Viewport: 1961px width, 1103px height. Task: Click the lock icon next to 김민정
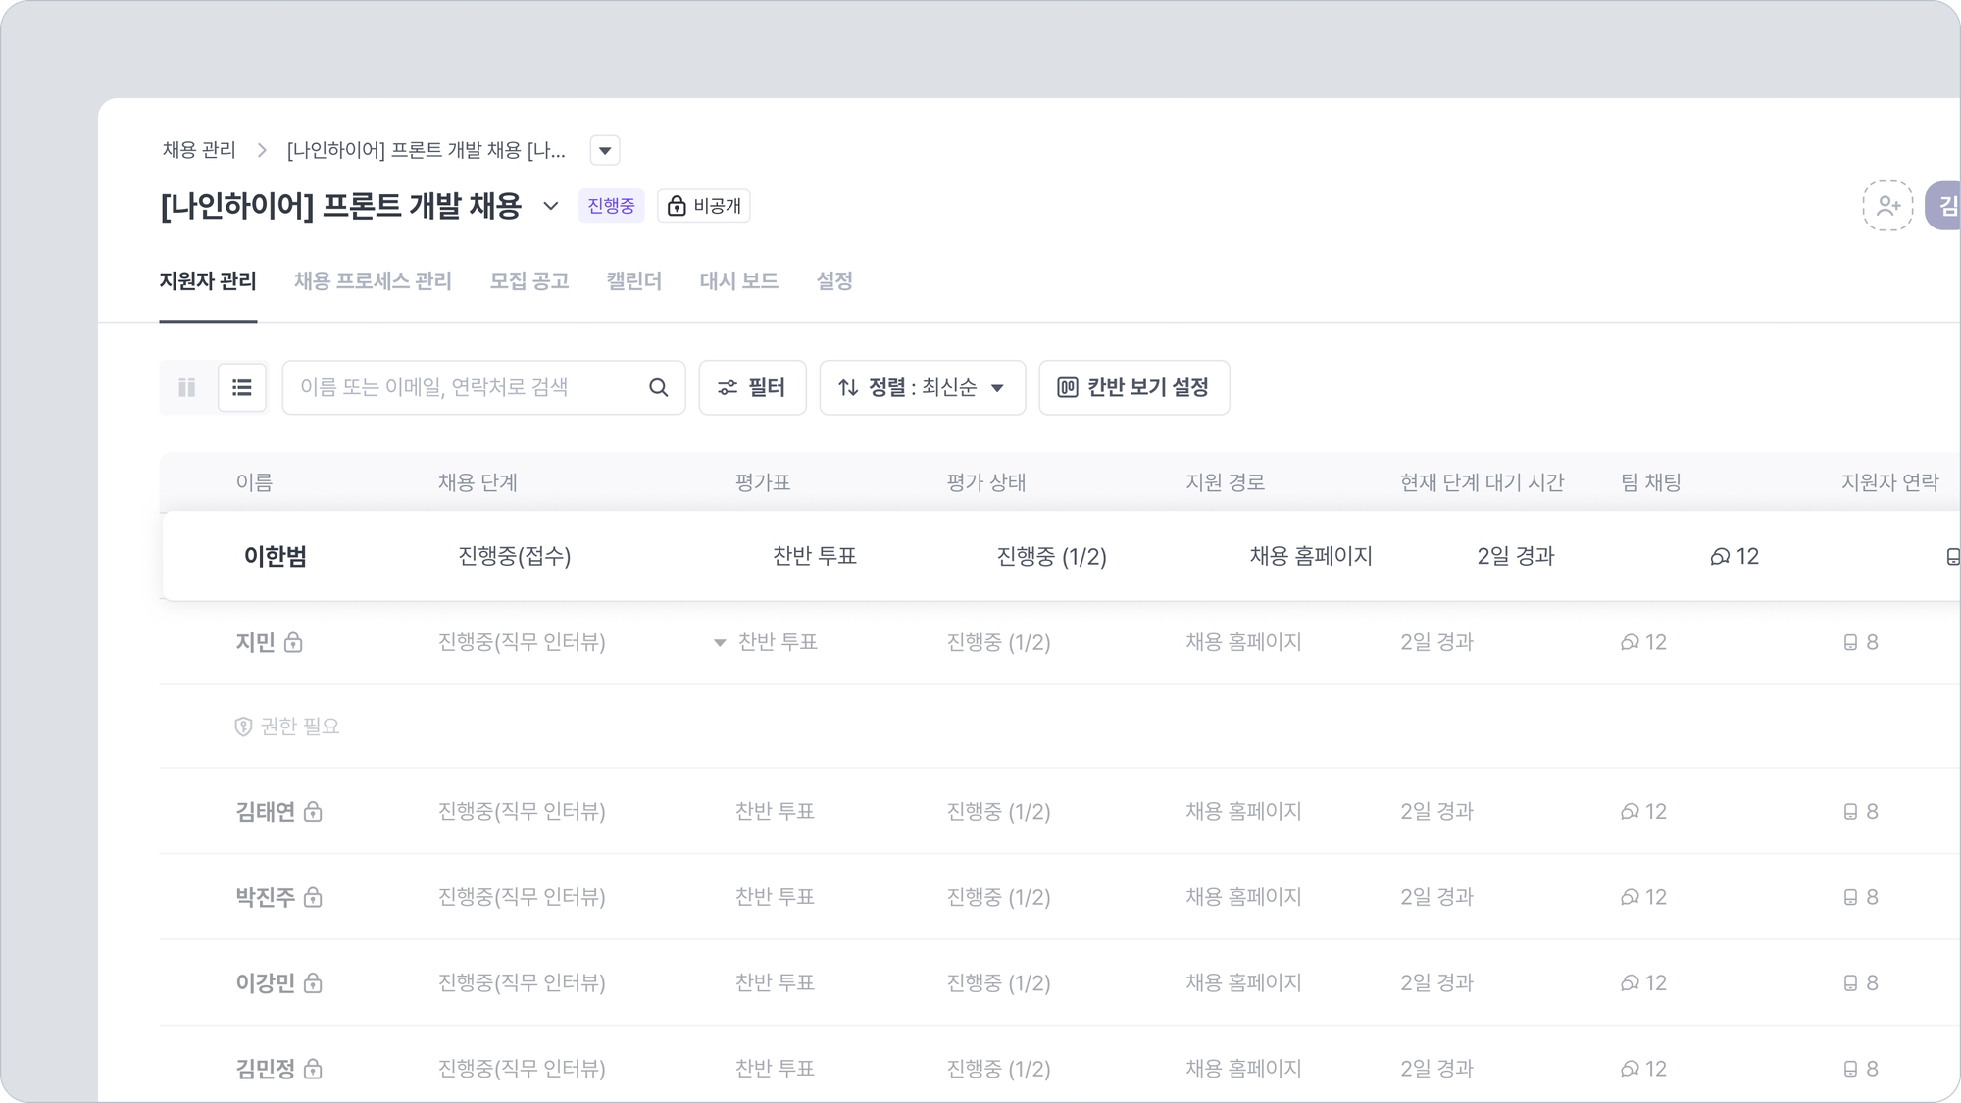[313, 1069]
